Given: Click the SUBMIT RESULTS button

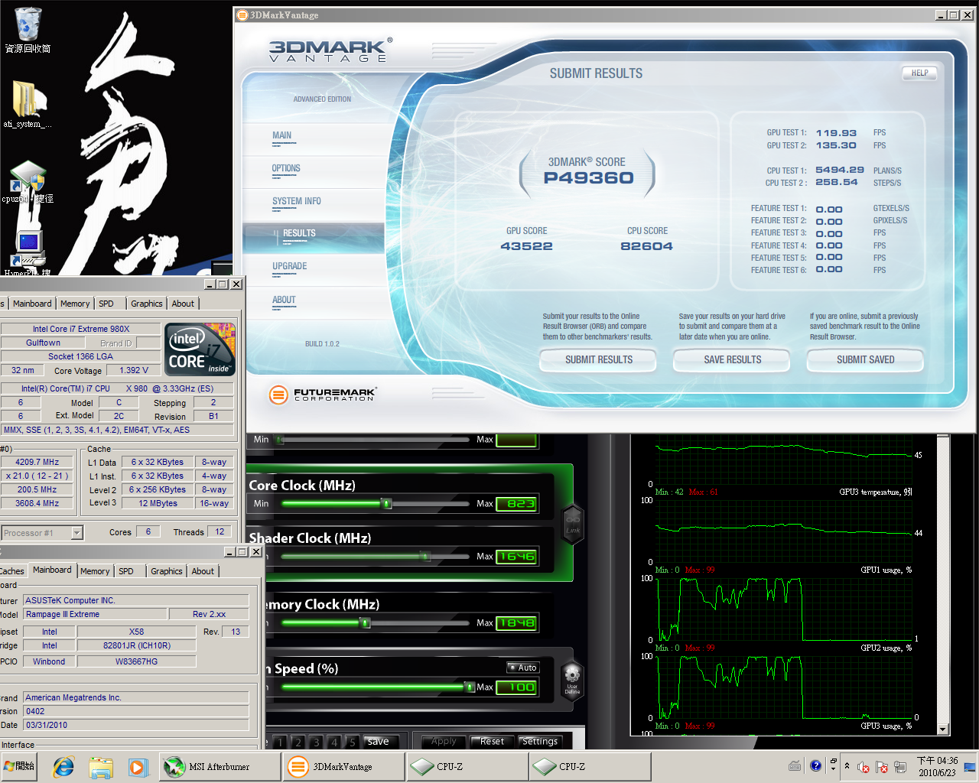Looking at the screenshot, I should pyautogui.click(x=599, y=359).
